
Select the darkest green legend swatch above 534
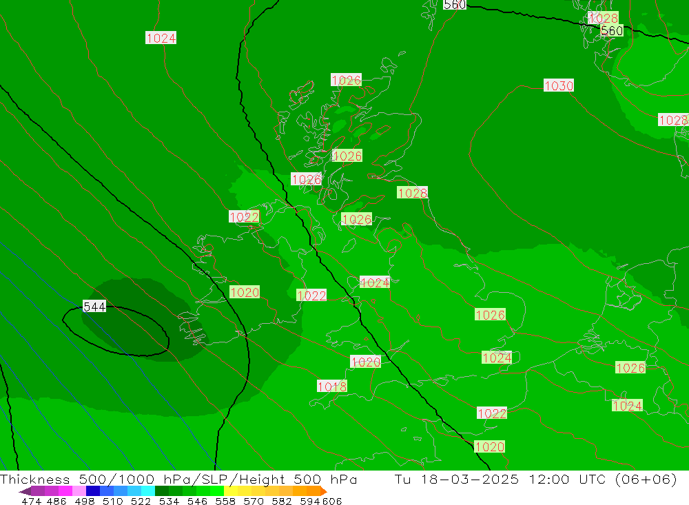(x=162, y=491)
